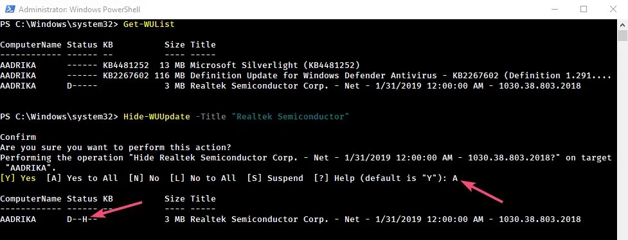Click the [L] No to All option
Image resolution: width=628 pixels, height=240 pixels.
(x=202, y=178)
